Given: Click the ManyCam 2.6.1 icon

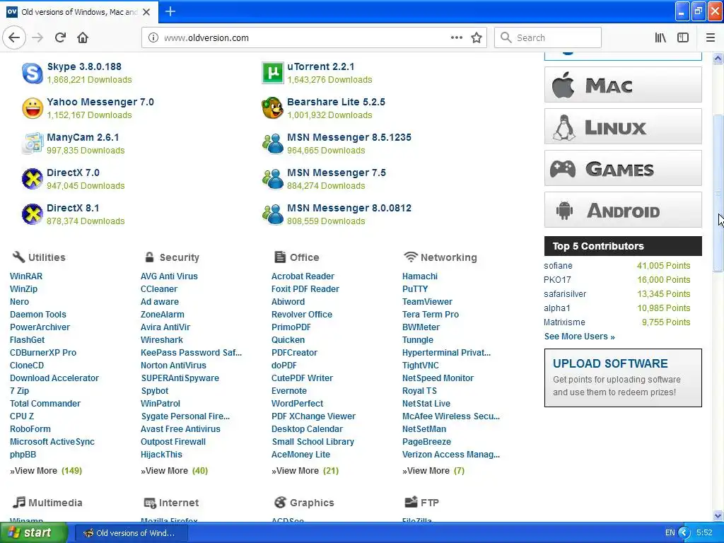Looking at the screenshot, I should [x=33, y=144].
